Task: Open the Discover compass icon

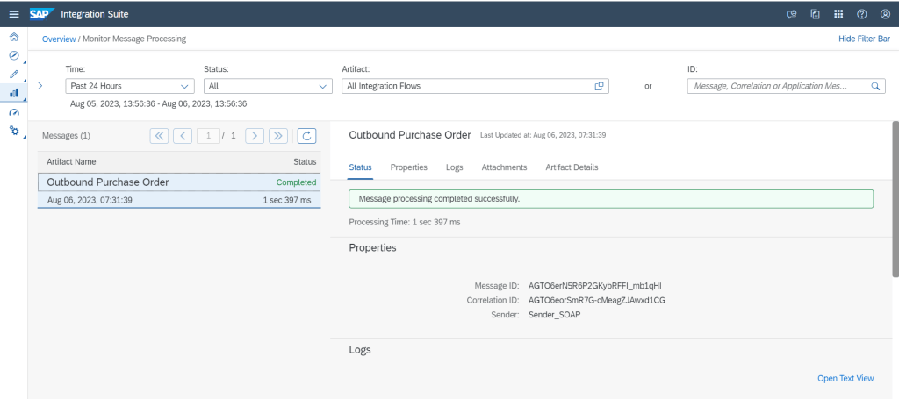Action: (13, 55)
